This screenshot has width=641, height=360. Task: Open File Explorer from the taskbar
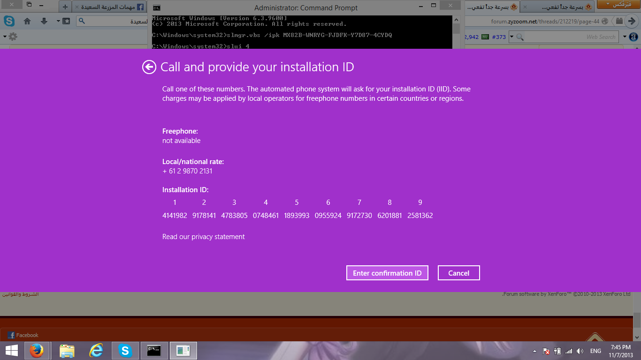(x=67, y=351)
